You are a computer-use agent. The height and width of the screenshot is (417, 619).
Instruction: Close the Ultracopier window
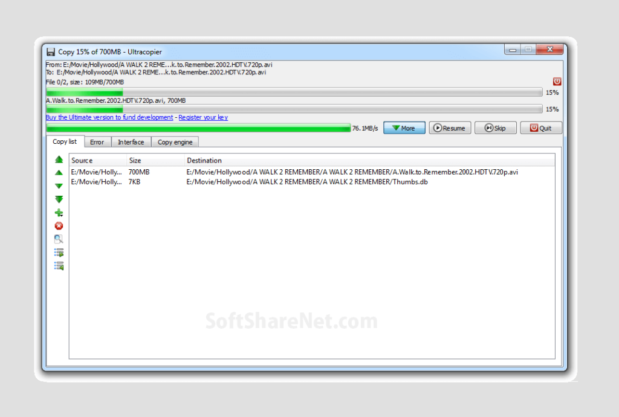point(549,50)
